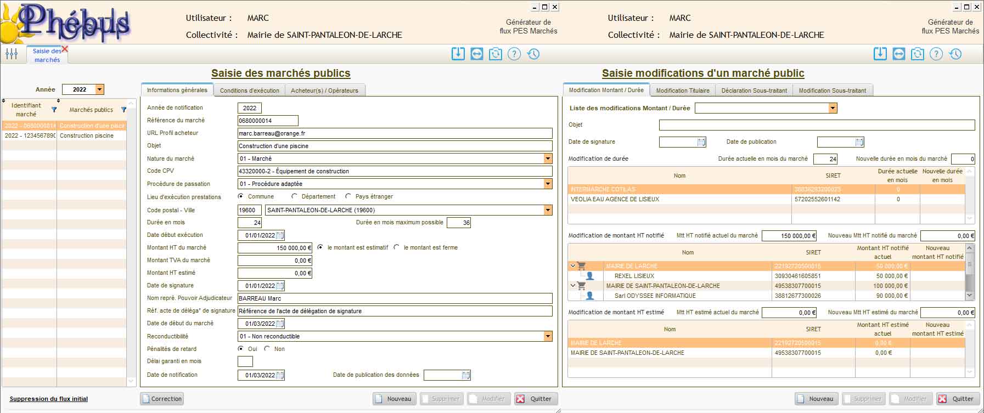Image resolution: width=984 pixels, height=413 pixels.
Task: Click the Correction button
Action: click(162, 399)
